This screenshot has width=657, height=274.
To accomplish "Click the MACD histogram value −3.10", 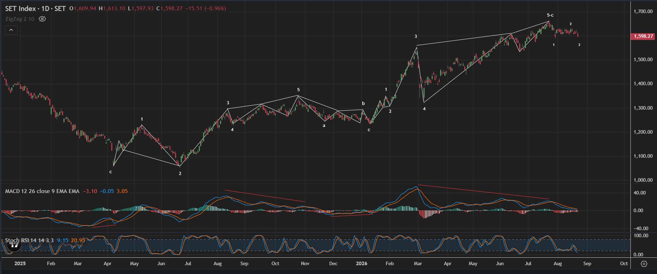I will [x=90, y=191].
